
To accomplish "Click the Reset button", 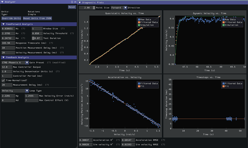I will pos(72,7).
